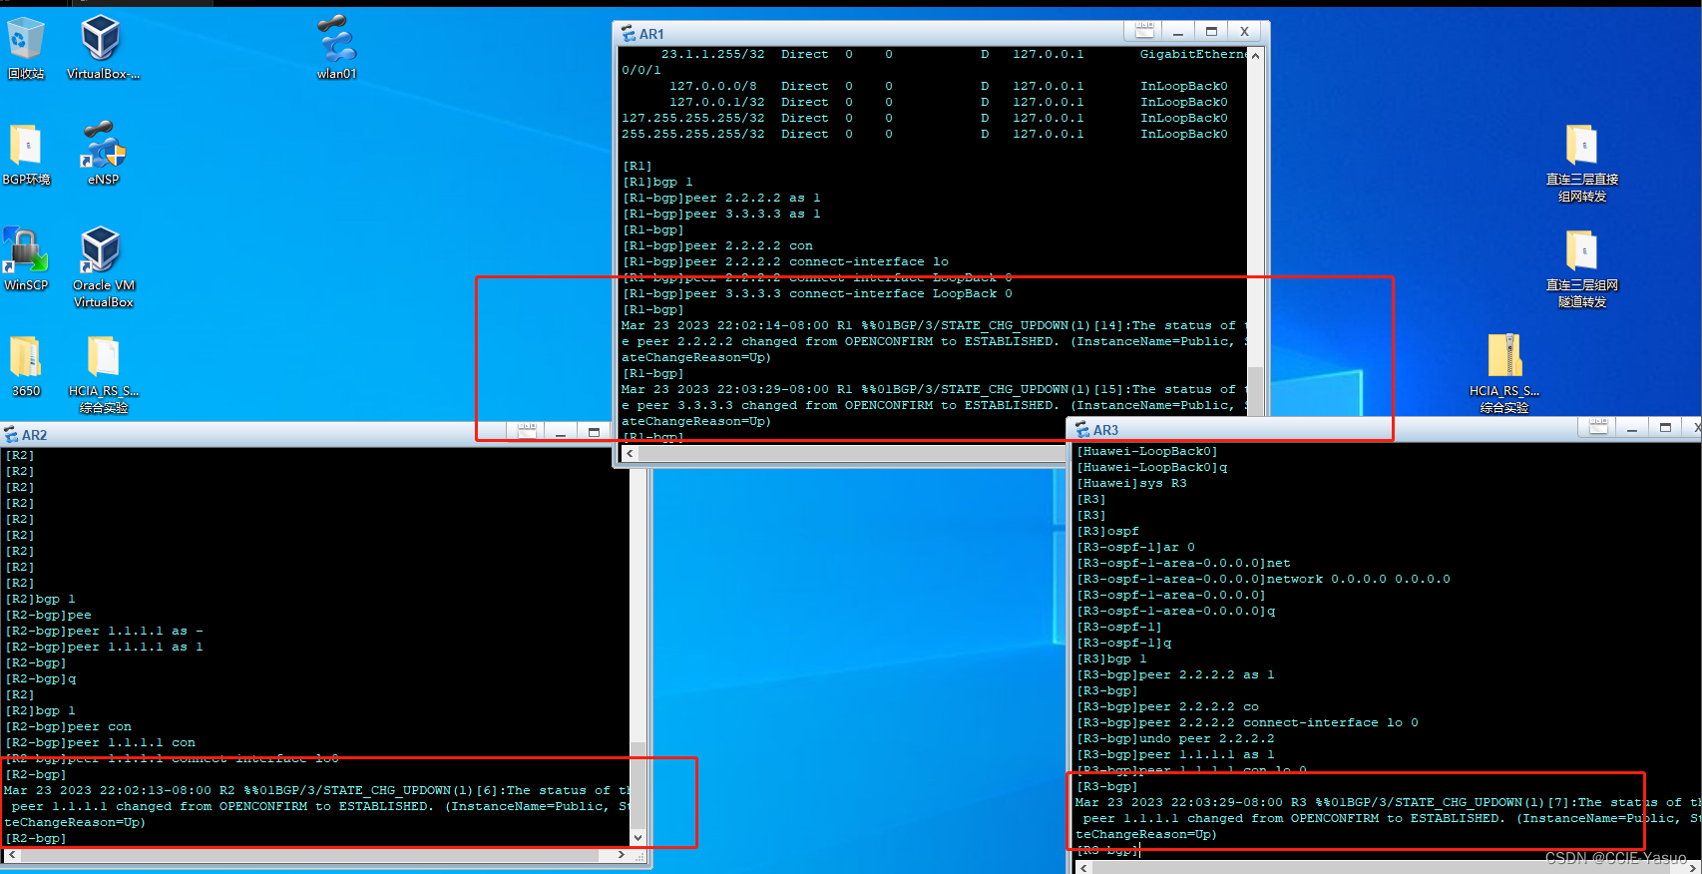Click AR3 log line dated 22:03:29
This screenshot has height=874, width=1702.
1388,802
